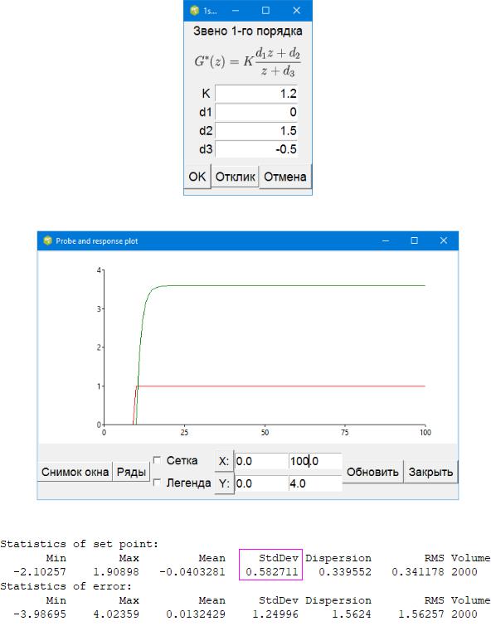Image resolution: width=496 pixels, height=626 pixels.
Task: Click the error StdDev value 1.24996
Action: (275, 614)
